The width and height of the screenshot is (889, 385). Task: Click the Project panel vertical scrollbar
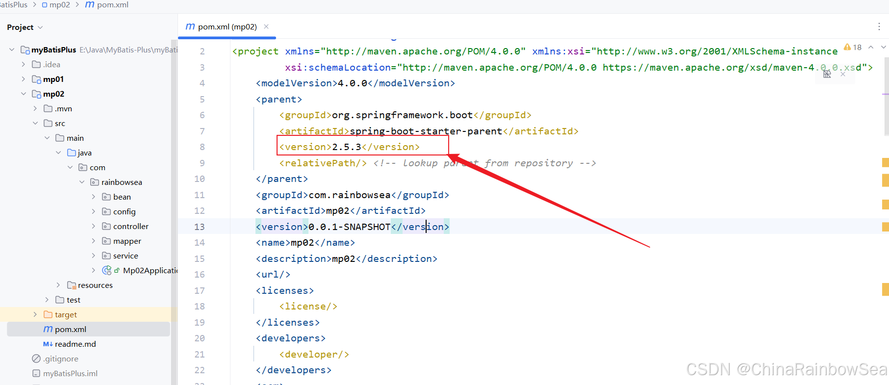[174, 212]
